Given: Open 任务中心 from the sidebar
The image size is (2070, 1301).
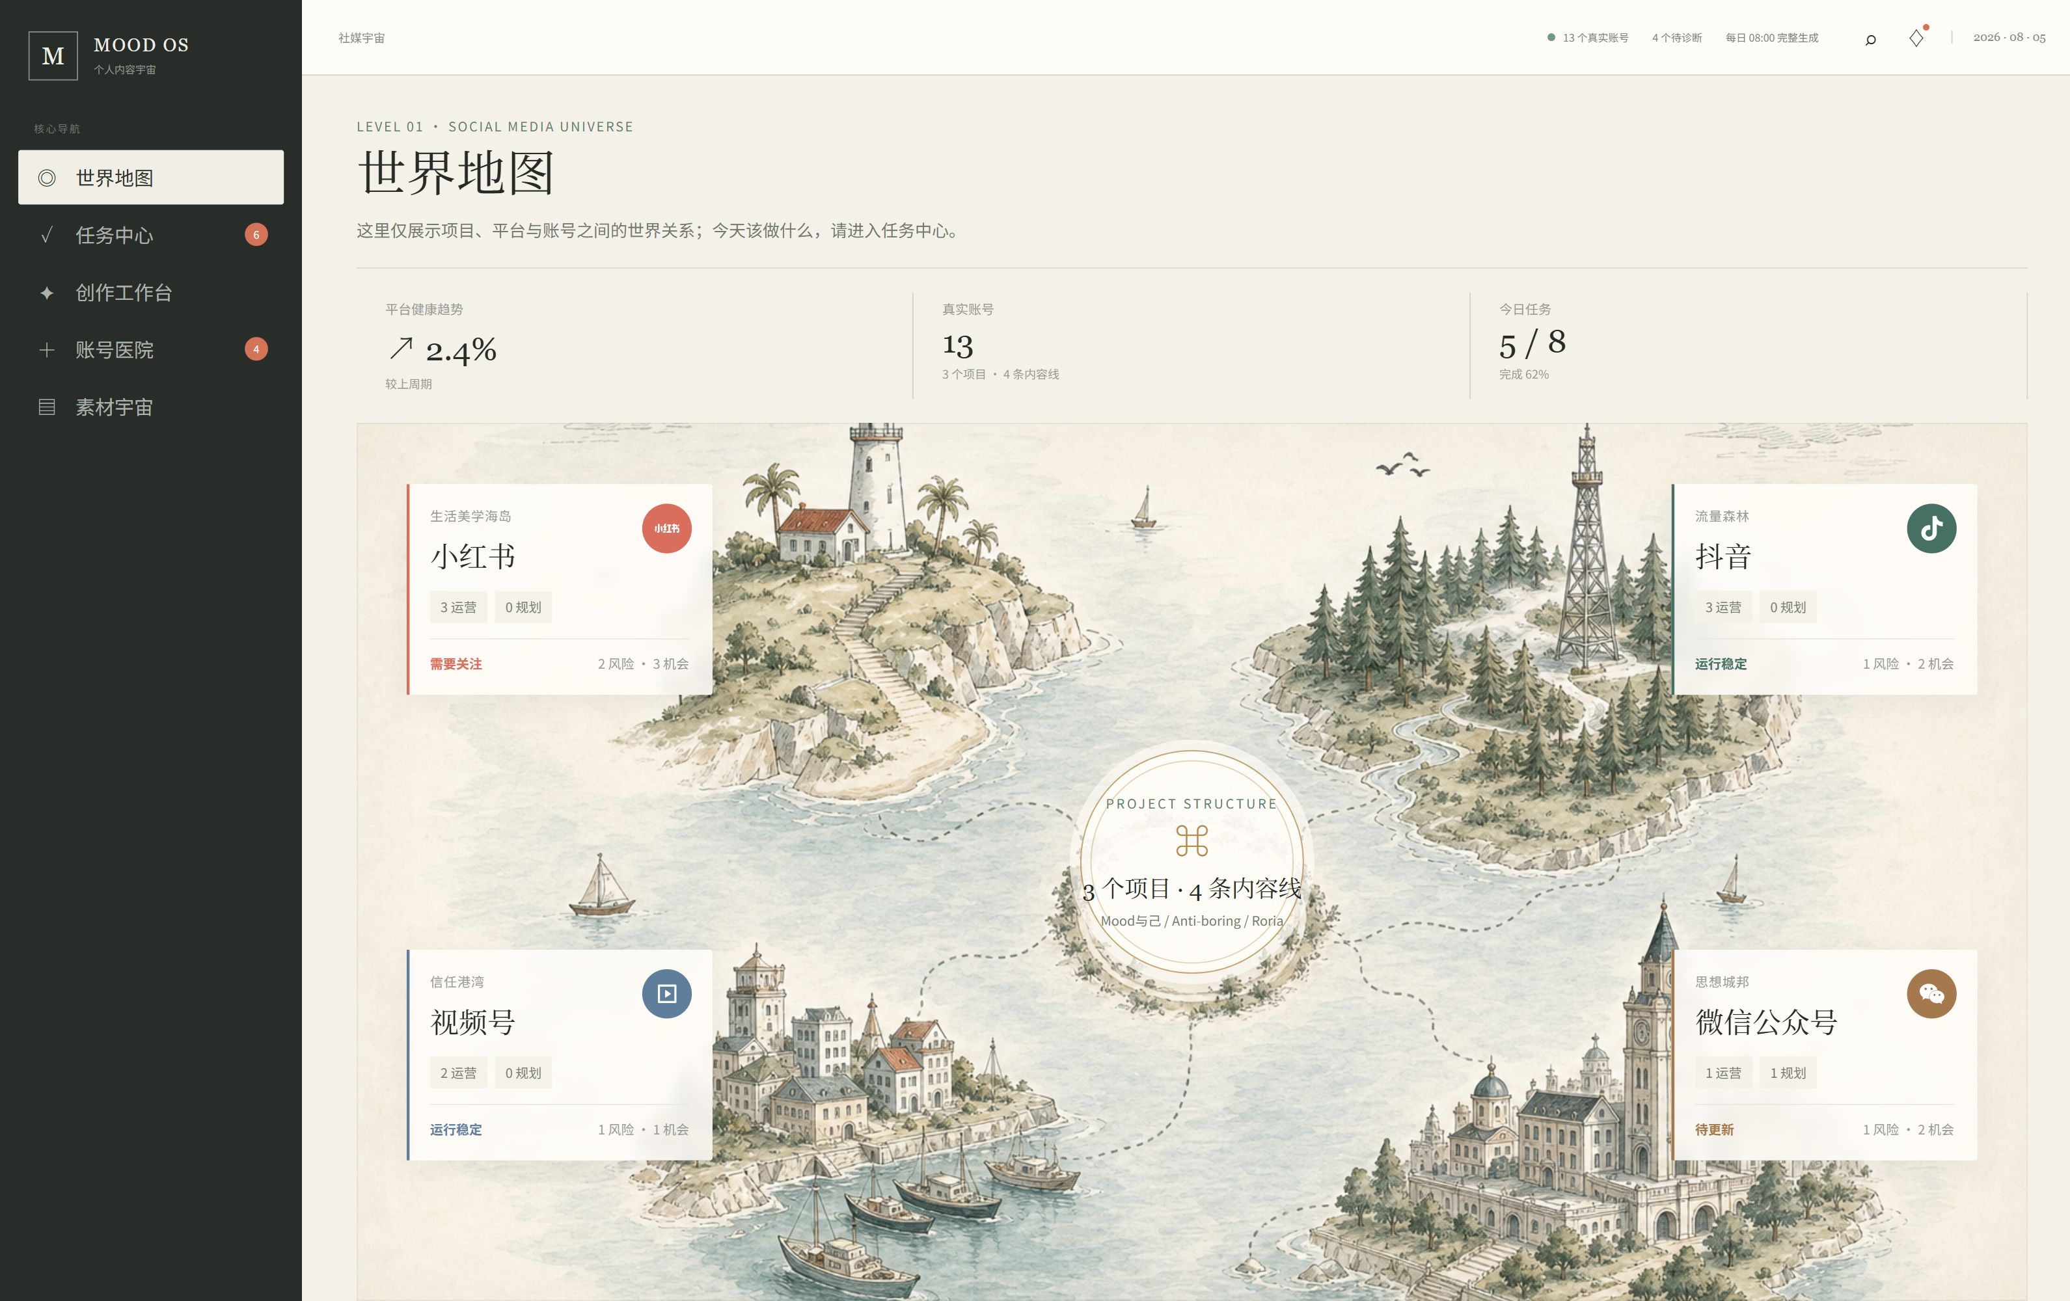Looking at the screenshot, I should coord(150,235).
